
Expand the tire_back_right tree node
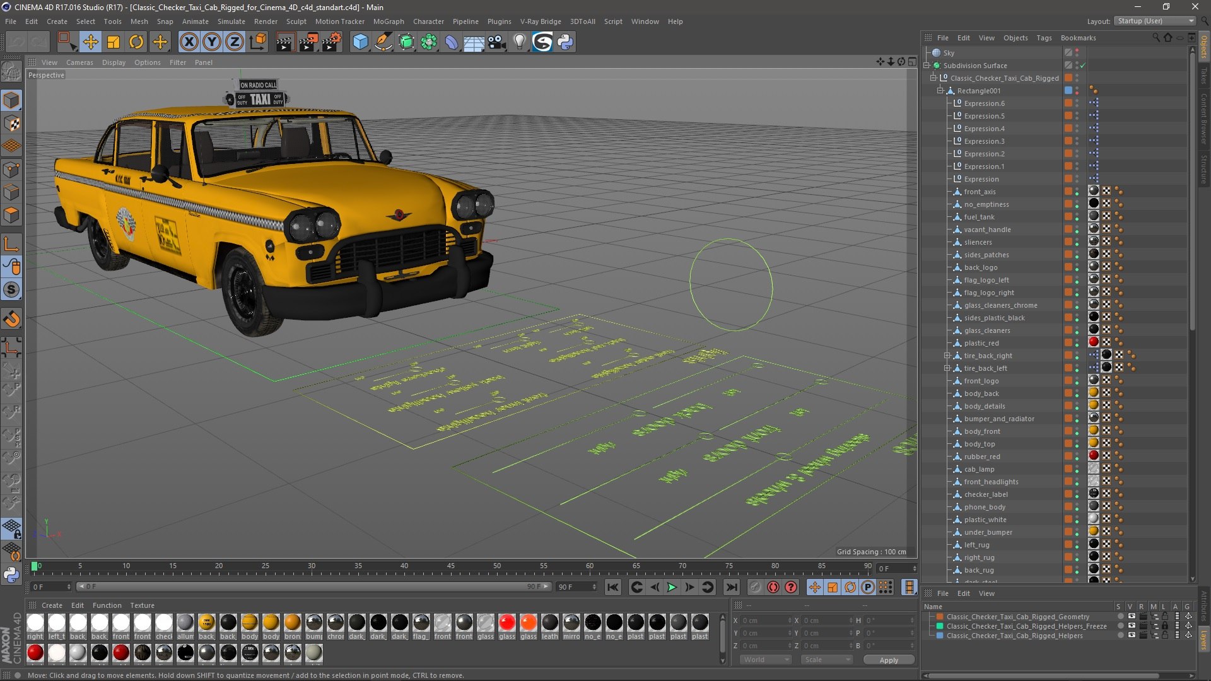pyautogui.click(x=947, y=356)
